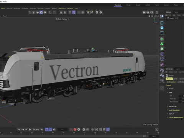Click the viewport orbit rotate icon
The image size is (184, 138).
tap(155, 16)
